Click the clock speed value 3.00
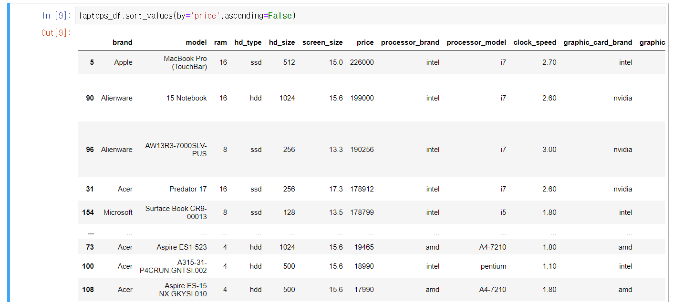The width and height of the screenshot is (673, 302). [549, 150]
